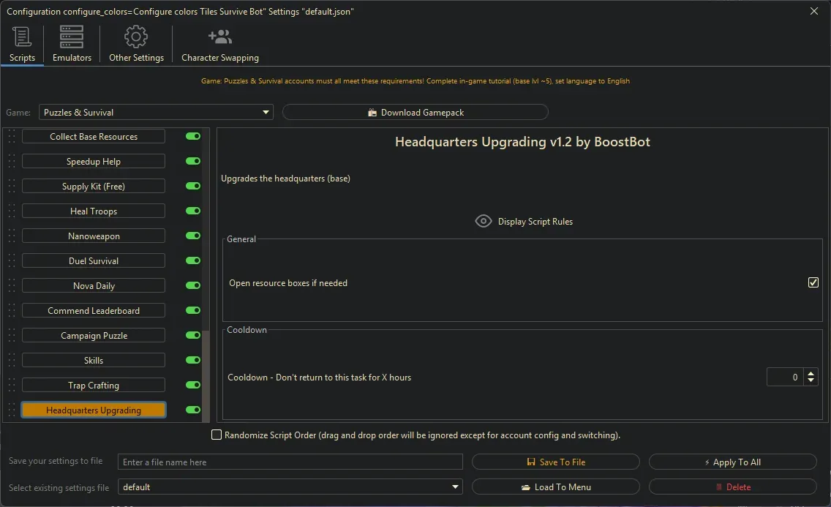Click the Download Gamepack button
The image size is (831, 507).
click(x=415, y=113)
